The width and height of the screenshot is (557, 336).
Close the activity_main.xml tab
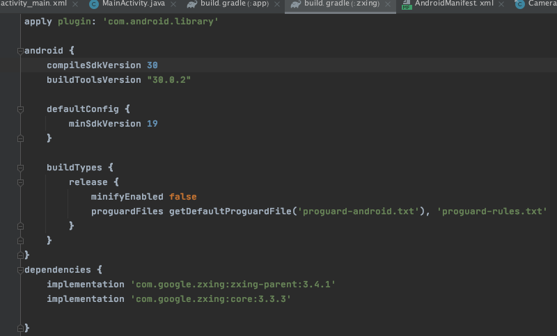75,4
